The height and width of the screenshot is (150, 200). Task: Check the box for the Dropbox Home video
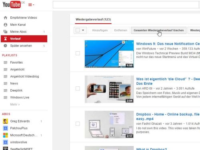[x=78, y=124]
